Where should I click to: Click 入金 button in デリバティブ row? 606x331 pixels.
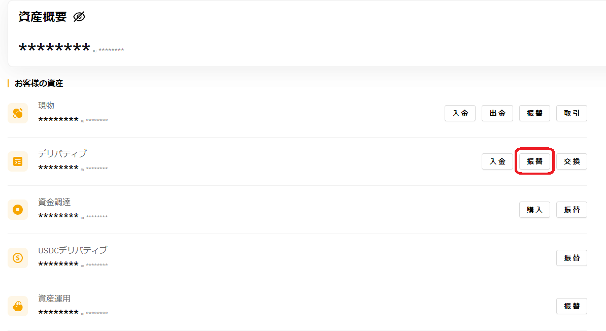(x=497, y=161)
